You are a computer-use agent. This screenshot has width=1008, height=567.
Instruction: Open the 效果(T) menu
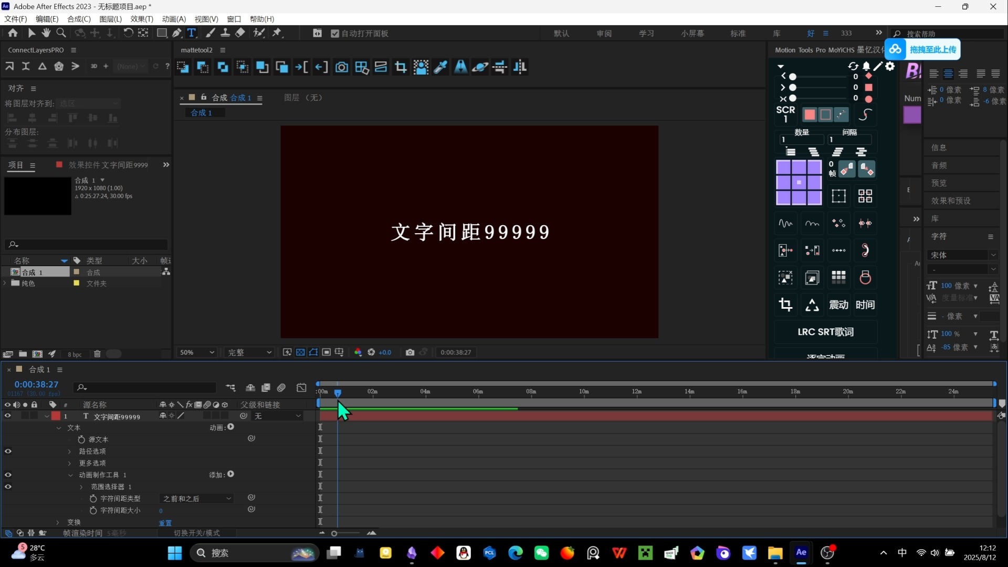pyautogui.click(x=142, y=19)
